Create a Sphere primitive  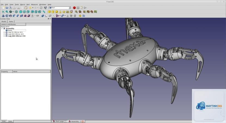[57, 12]
